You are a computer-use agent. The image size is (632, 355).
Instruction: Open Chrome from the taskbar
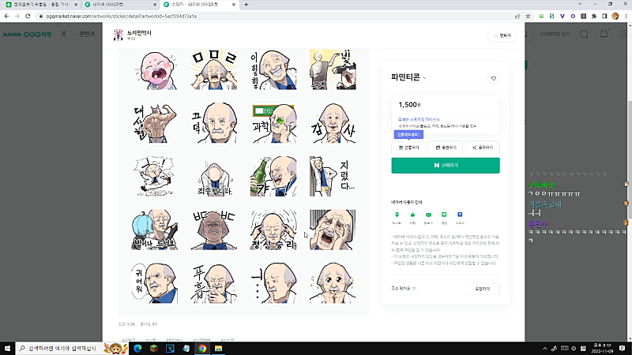(x=202, y=348)
